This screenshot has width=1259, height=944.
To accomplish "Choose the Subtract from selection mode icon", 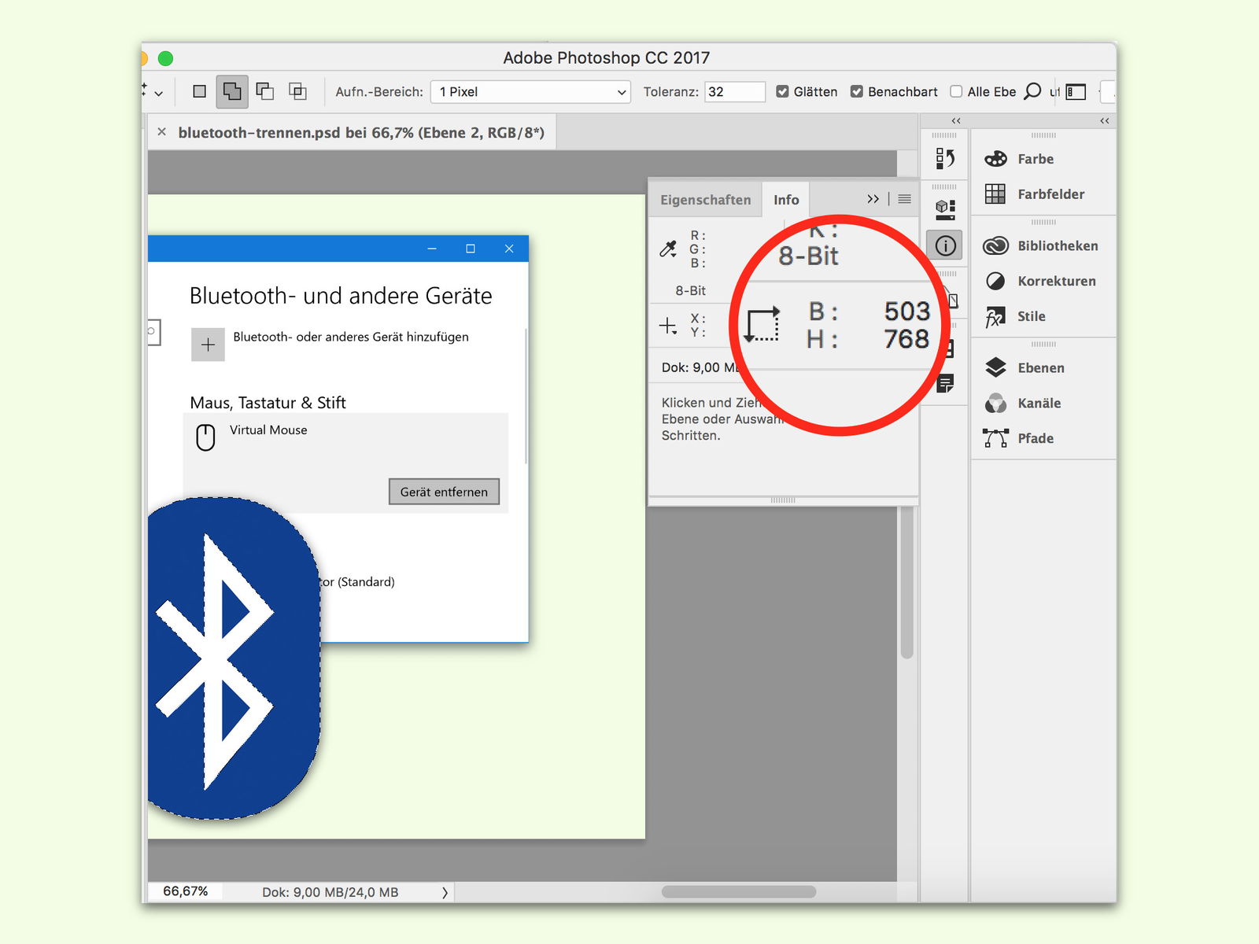I will click(x=265, y=92).
